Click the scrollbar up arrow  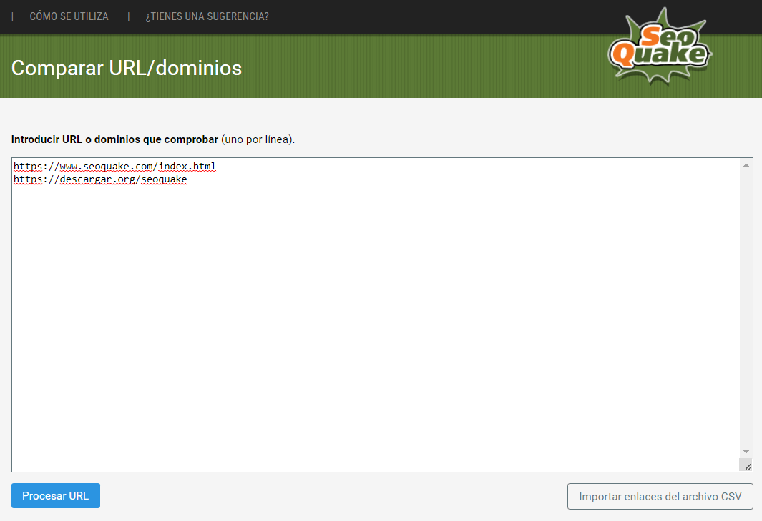click(746, 164)
